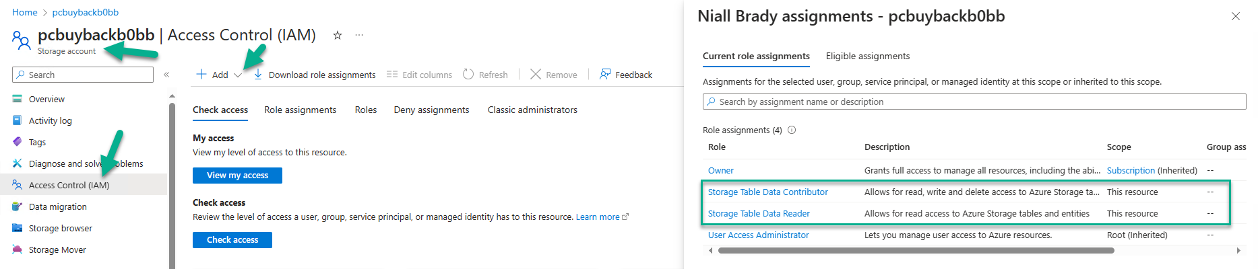Open the Add dropdown chevron
The image size is (1258, 269).
(238, 75)
